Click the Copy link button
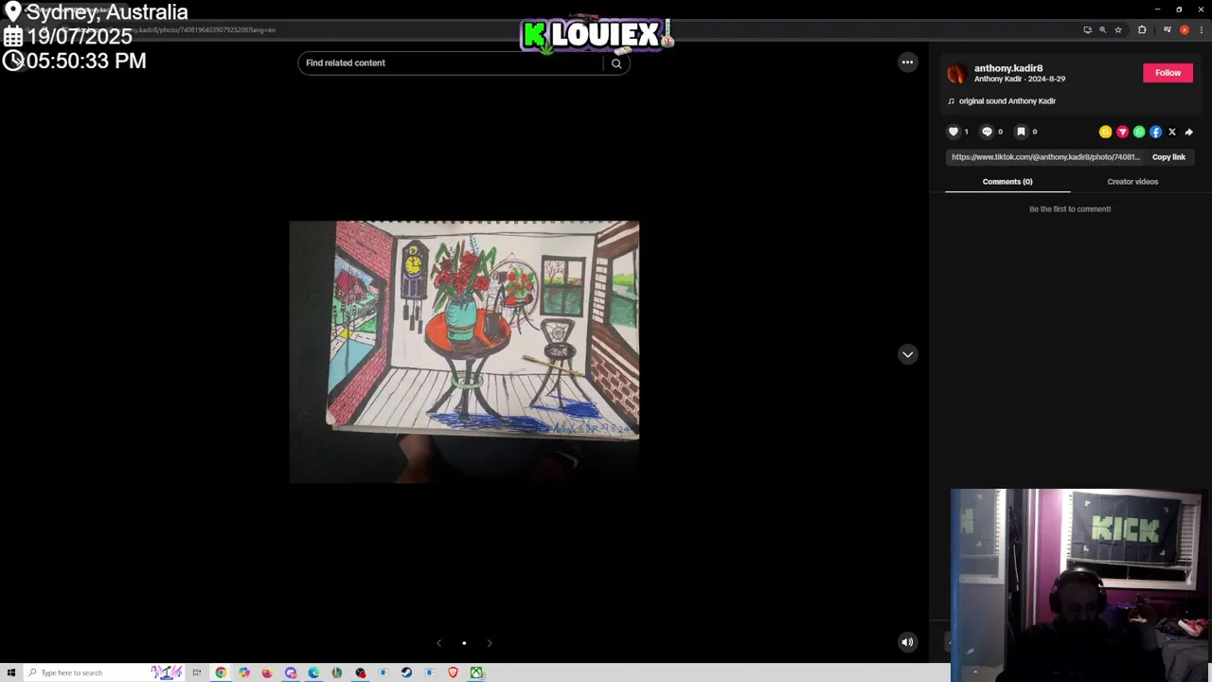This screenshot has width=1212, height=682. [x=1168, y=157]
